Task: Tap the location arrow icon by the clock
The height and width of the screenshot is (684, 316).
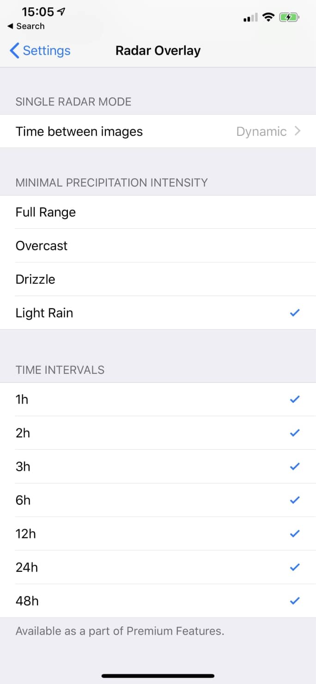Action: (x=61, y=12)
